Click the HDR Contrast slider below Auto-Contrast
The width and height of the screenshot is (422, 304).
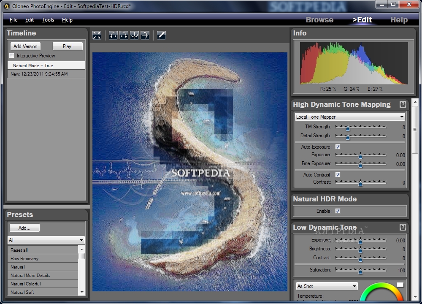click(x=360, y=182)
